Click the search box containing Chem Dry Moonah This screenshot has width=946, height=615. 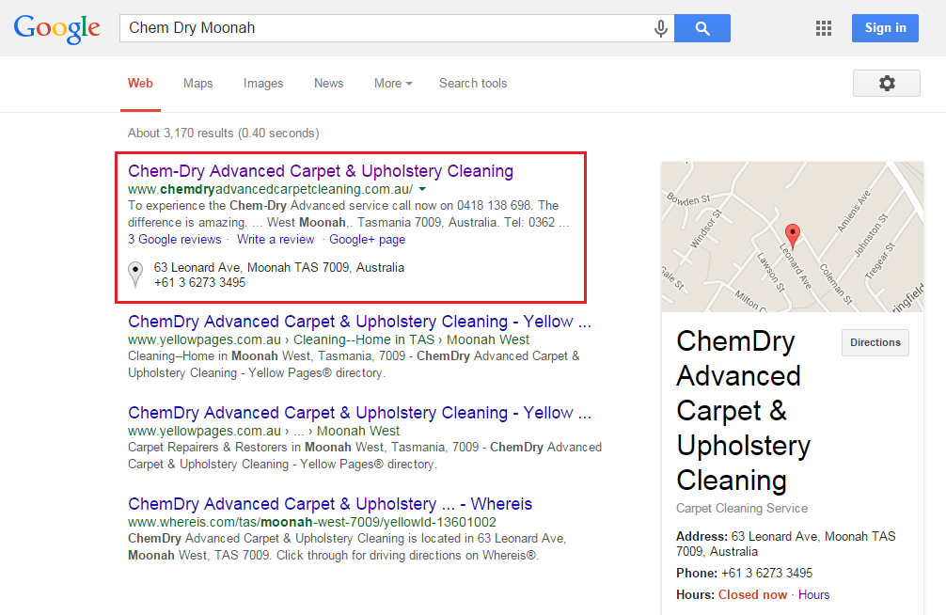click(386, 28)
